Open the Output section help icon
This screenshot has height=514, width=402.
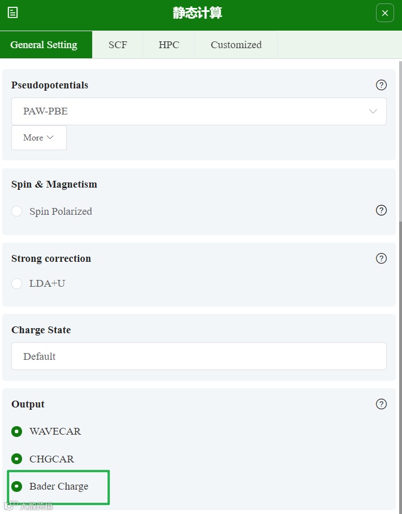click(381, 404)
